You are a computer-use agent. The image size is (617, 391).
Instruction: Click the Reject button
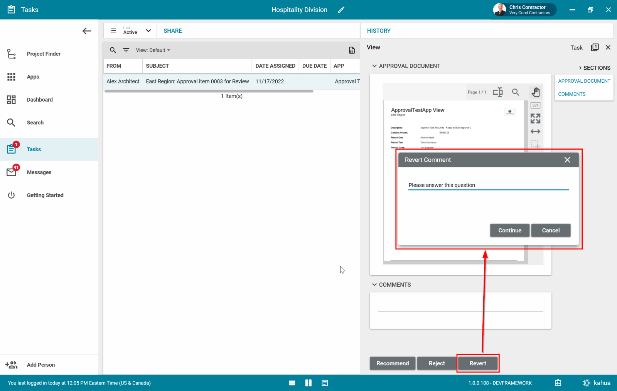[x=437, y=363]
